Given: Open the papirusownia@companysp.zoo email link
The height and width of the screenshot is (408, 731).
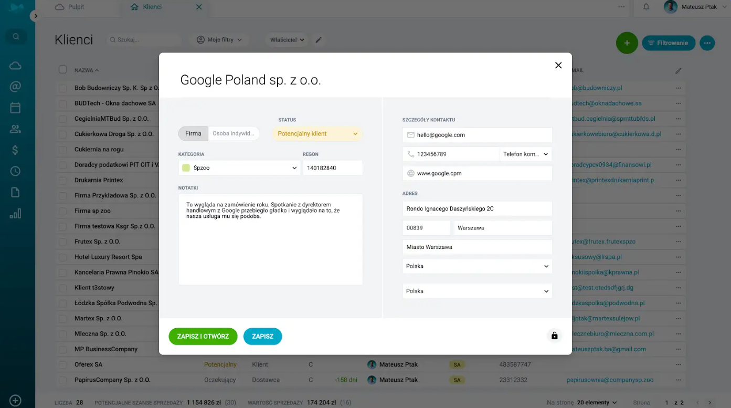Looking at the screenshot, I should (x=610, y=380).
